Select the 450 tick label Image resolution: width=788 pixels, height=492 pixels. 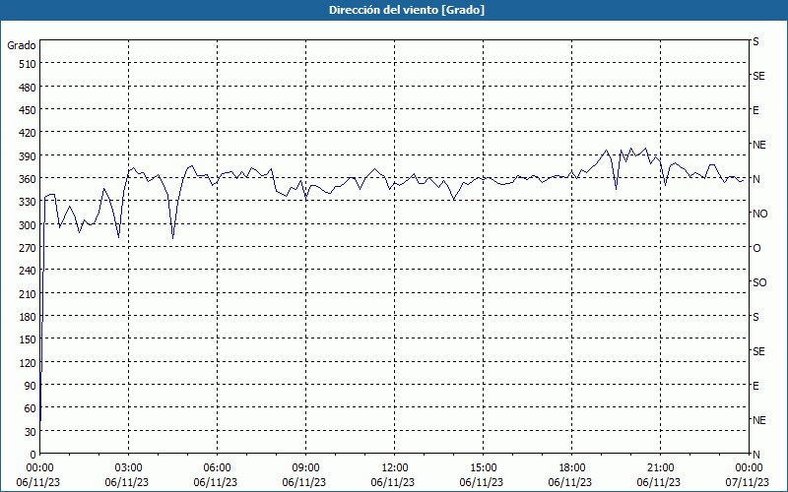pos(28,110)
